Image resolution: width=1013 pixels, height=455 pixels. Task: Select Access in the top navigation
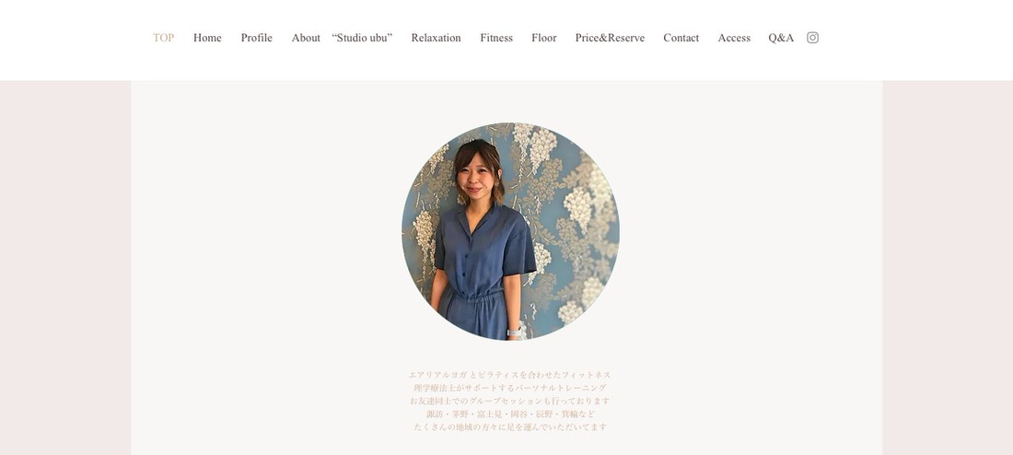pos(734,38)
